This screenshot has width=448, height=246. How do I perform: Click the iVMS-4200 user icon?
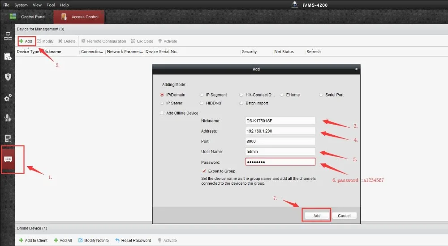coord(295,4)
